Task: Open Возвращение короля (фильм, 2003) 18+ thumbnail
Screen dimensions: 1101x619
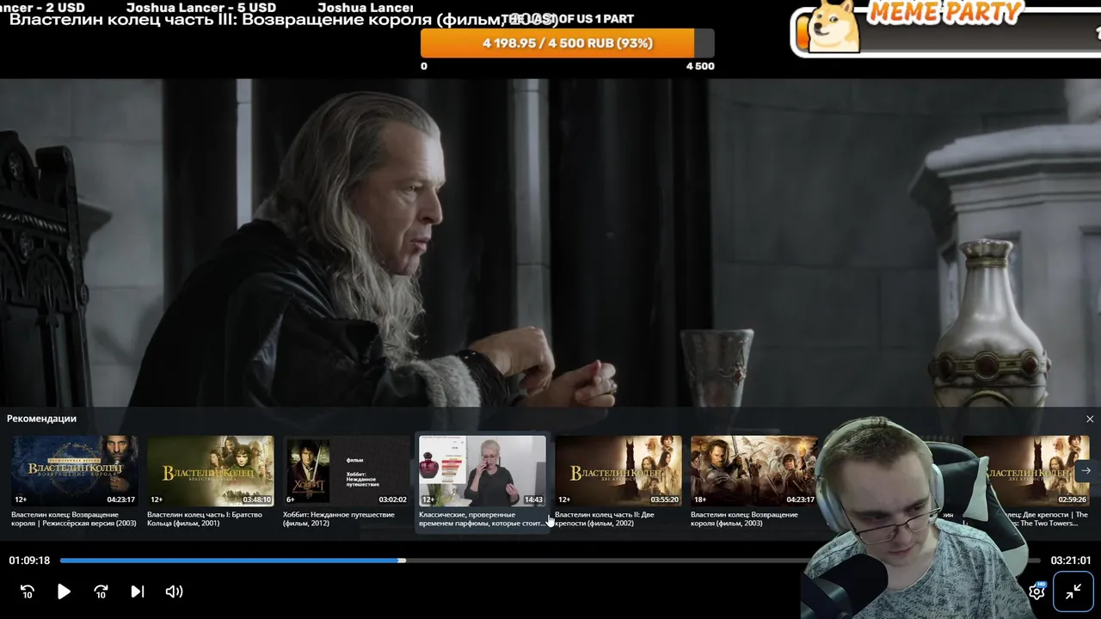Action: click(x=754, y=470)
